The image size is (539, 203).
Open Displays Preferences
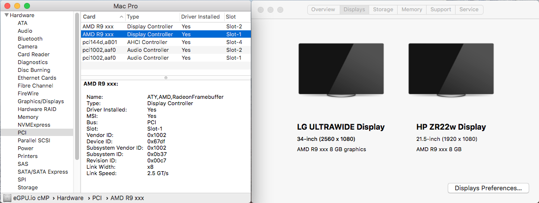pos(488,188)
